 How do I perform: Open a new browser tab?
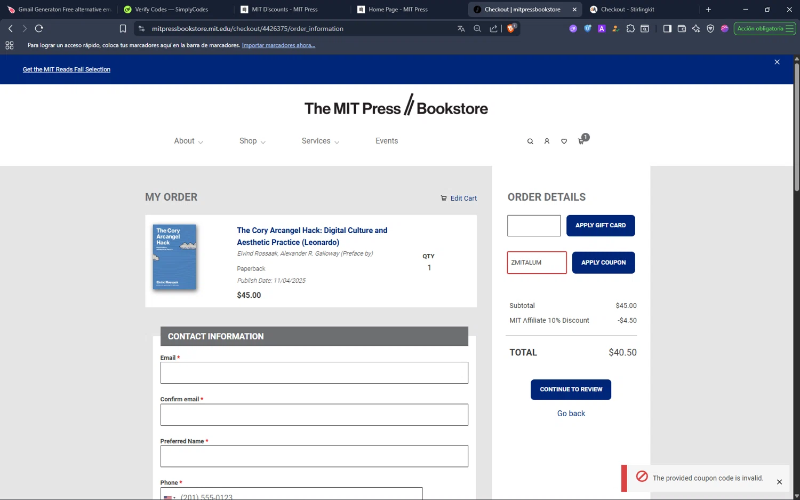tap(708, 10)
